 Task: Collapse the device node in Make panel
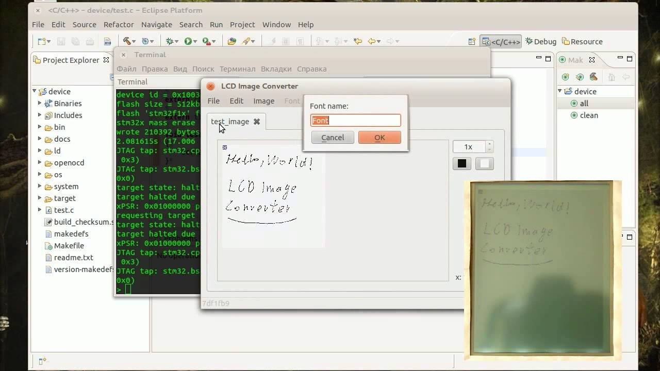click(560, 91)
